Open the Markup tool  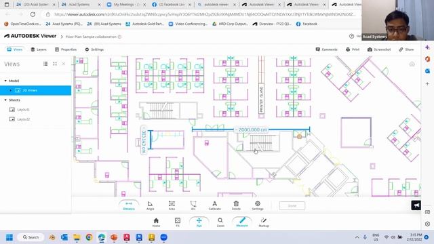(x=264, y=222)
